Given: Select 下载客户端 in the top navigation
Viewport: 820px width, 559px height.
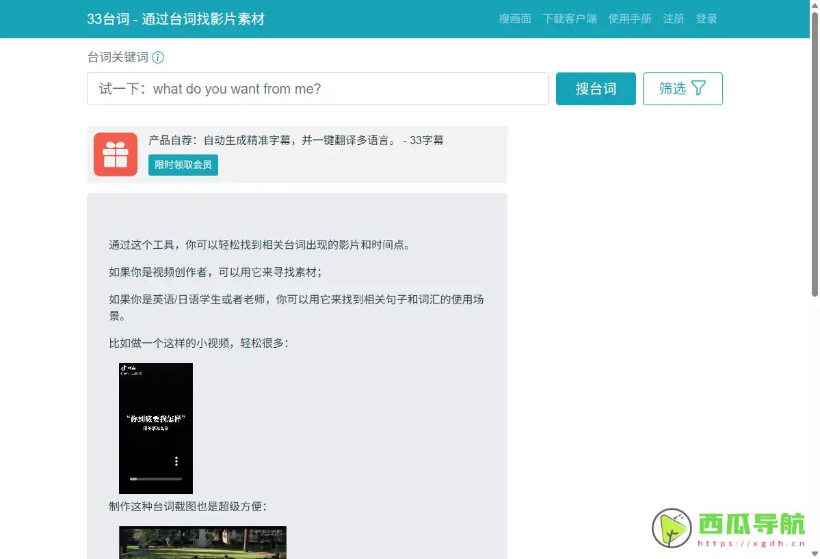Looking at the screenshot, I should (570, 18).
